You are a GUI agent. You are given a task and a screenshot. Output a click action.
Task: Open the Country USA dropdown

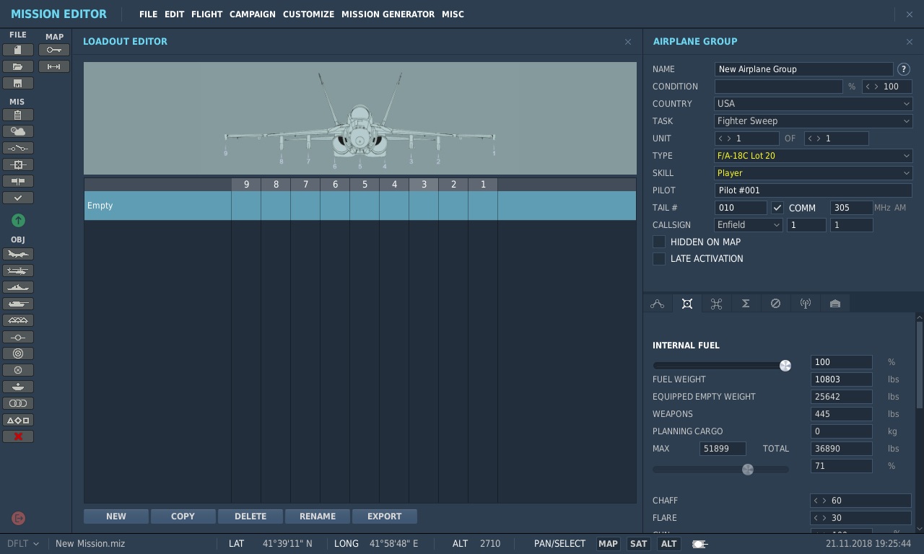[814, 104]
